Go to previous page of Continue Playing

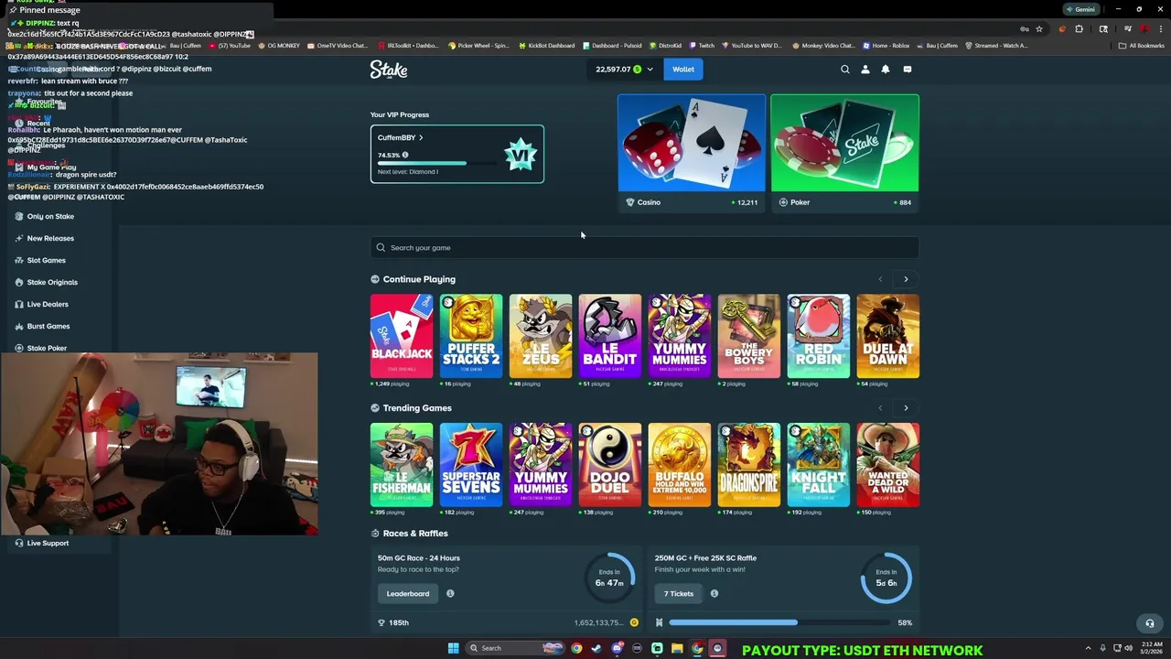(x=880, y=279)
